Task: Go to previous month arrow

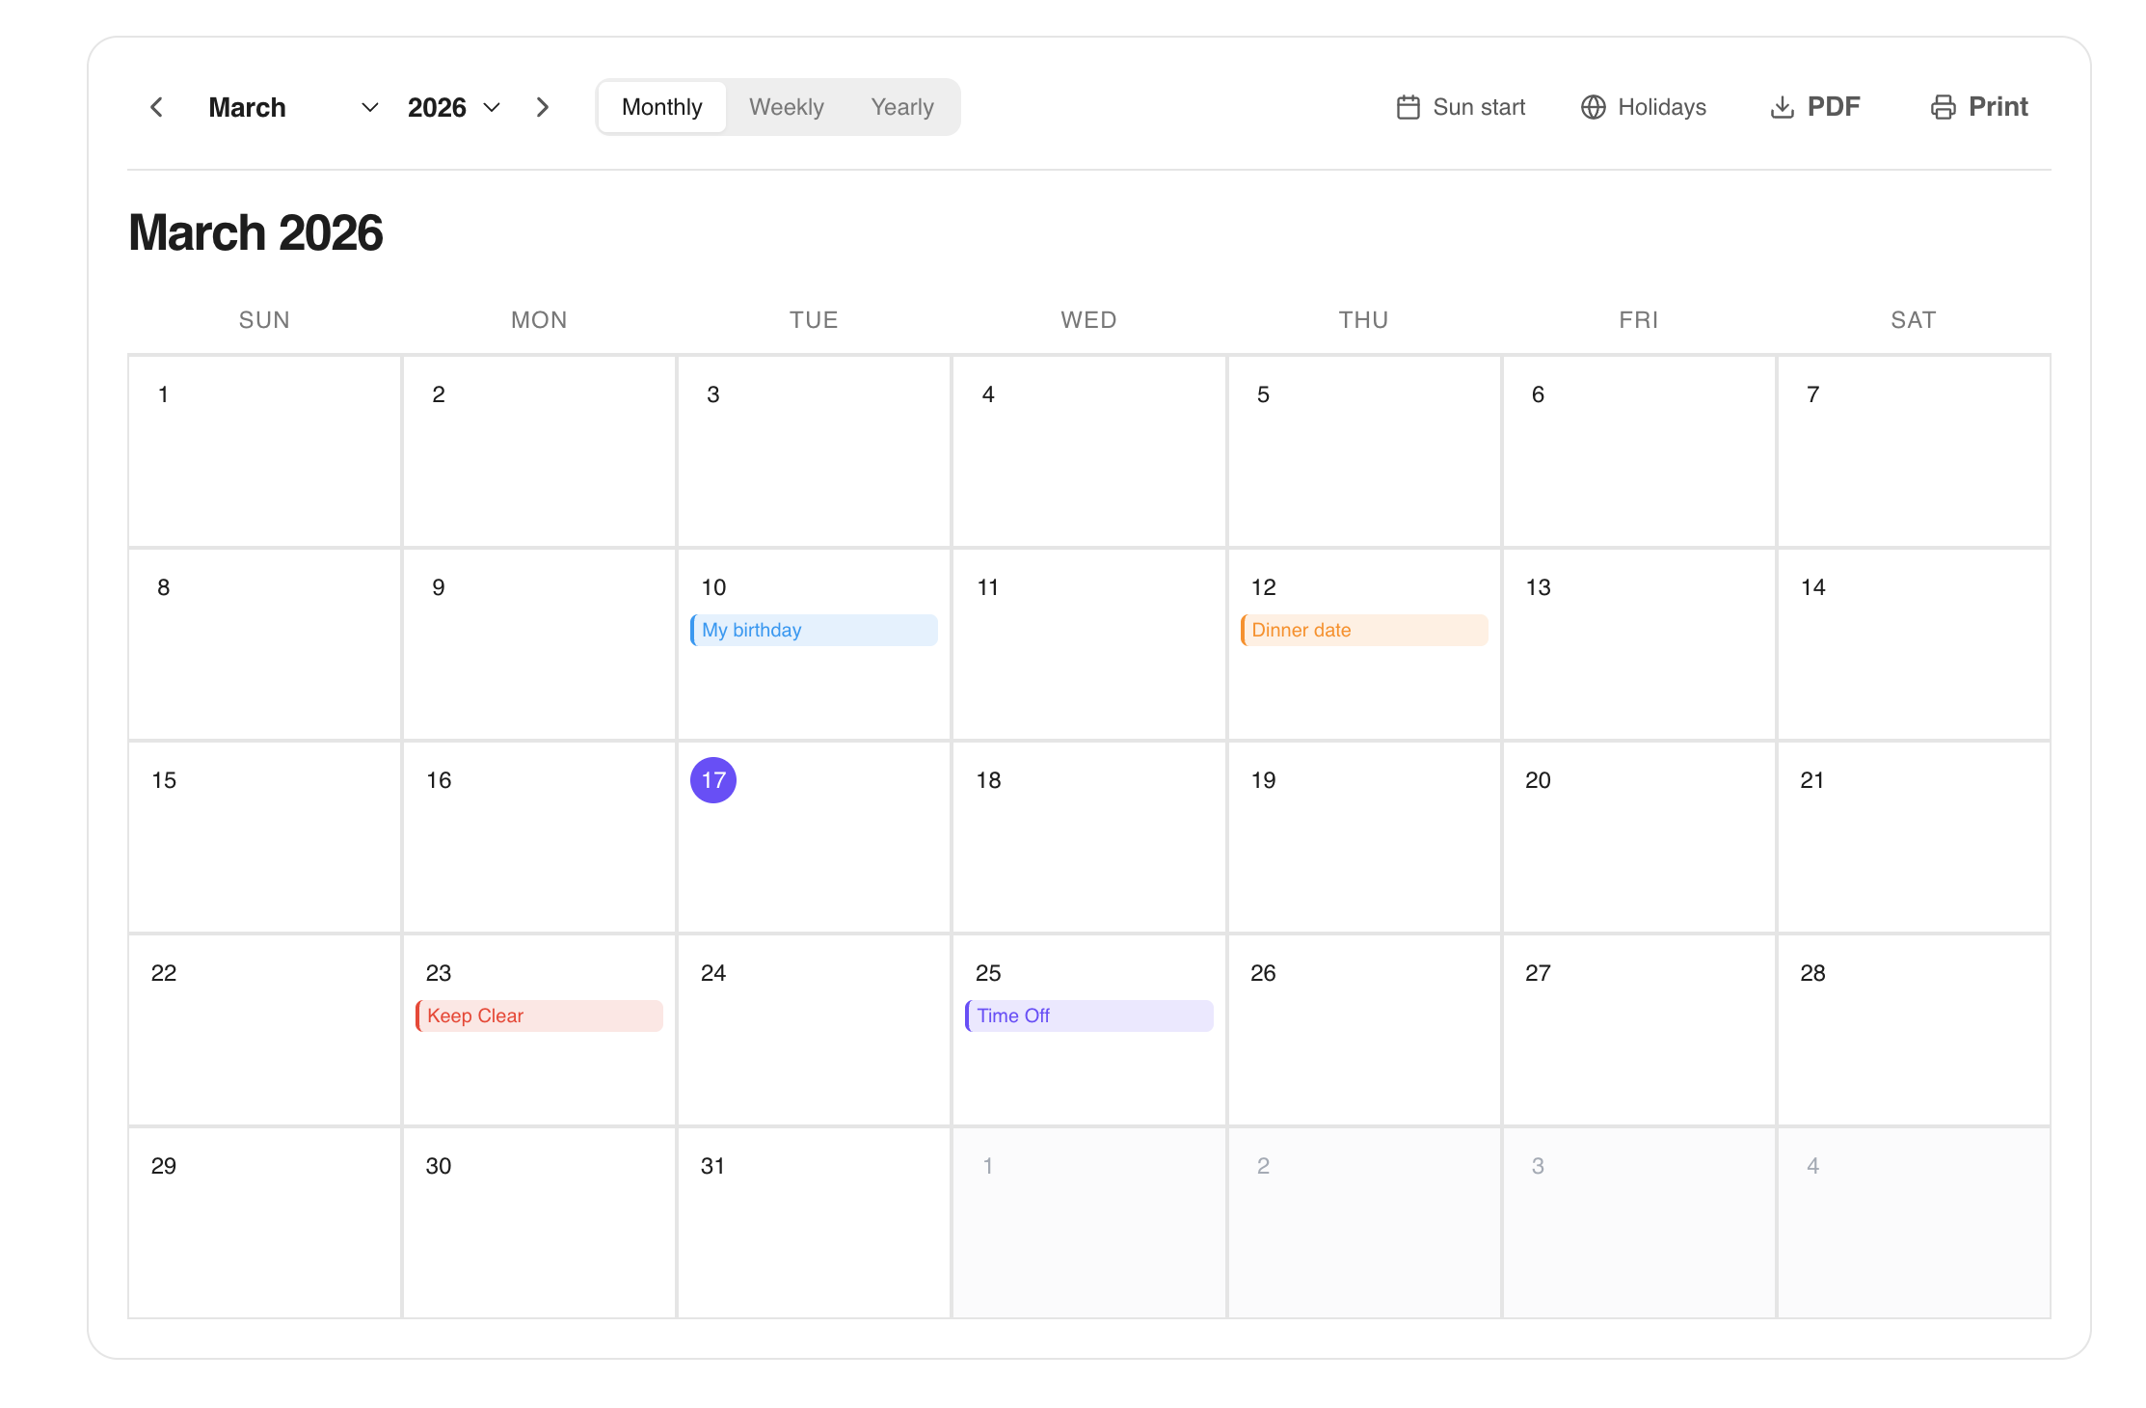Action: [156, 107]
